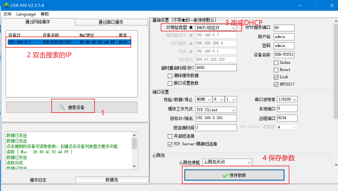
Task: Click the 目标IP/域名 input field
Action: pyautogui.click(x=216, y=118)
